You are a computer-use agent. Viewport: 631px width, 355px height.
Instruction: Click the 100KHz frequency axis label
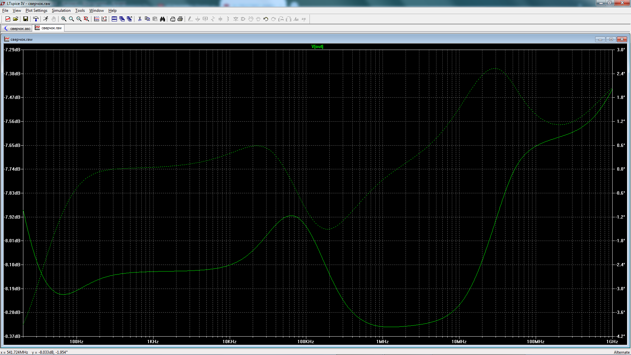coord(306,342)
